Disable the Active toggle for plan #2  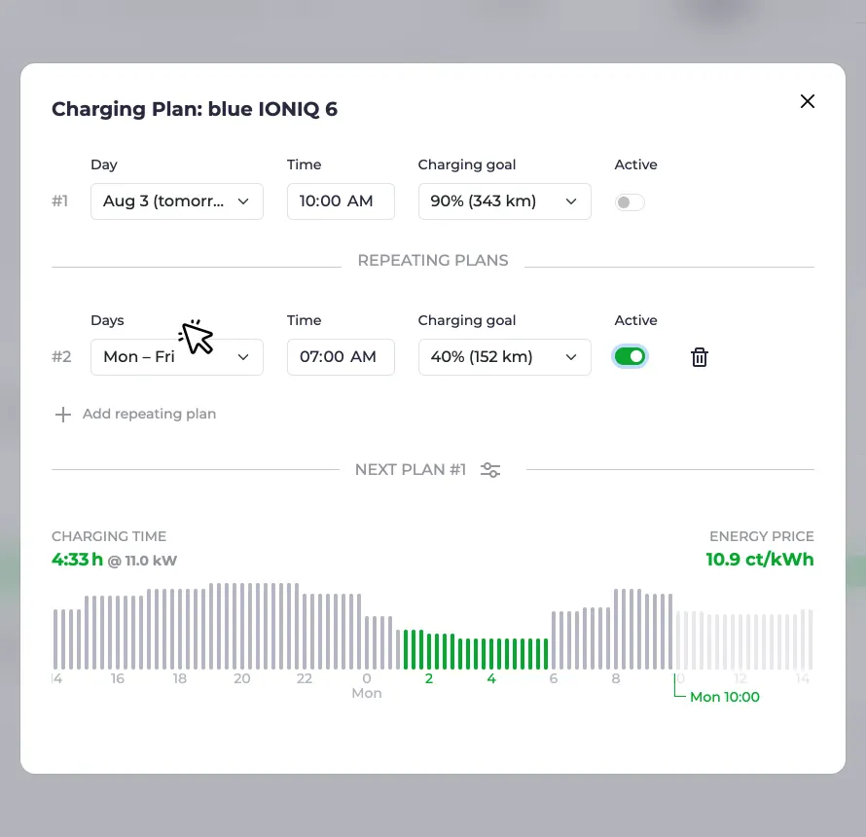(x=630, y=357)
